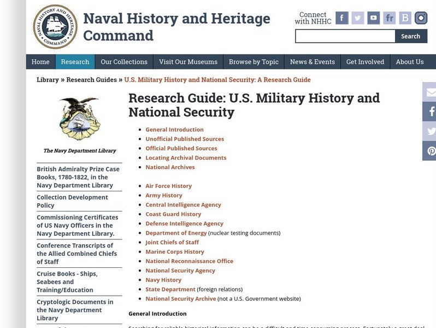Click the 'Connect with NHHC' label

tap(313, 18)
